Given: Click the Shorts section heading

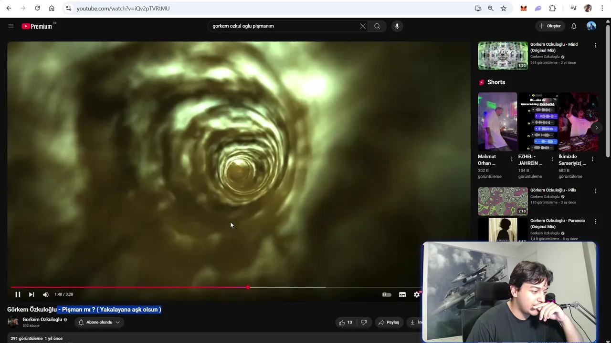Looking at the screenshot, I should (496, 82).
